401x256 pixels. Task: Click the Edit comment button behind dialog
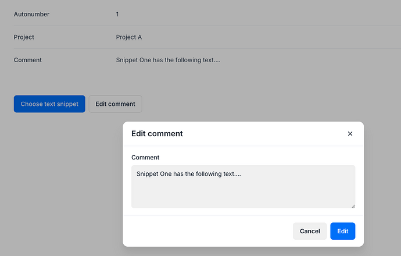(115, 104)
